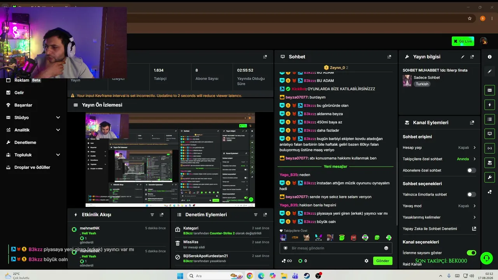
Task: Click the Yayın Ön İzlemesi video preview
Action: click(x=170, y=160)
